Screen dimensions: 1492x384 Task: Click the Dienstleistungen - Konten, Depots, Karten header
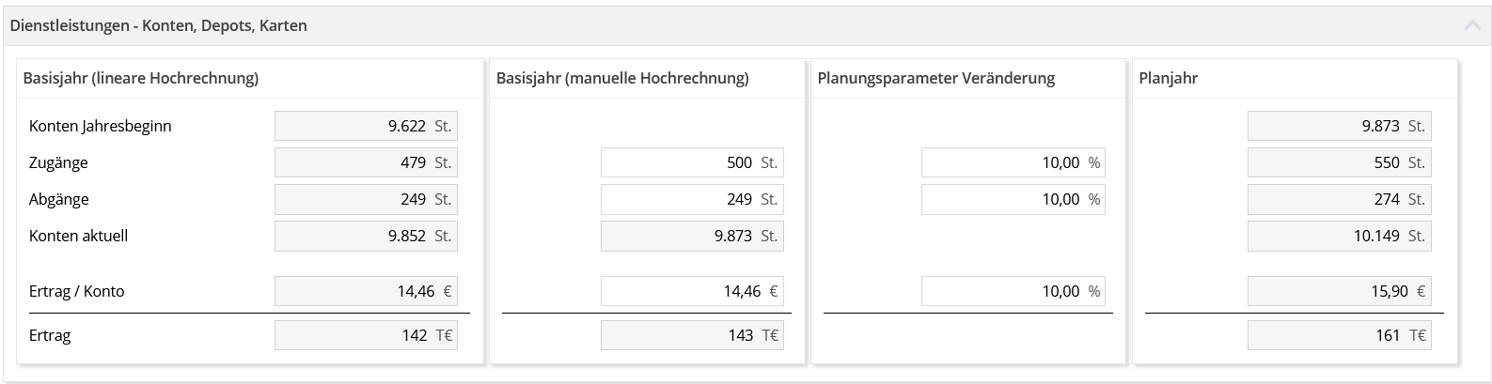158,26
